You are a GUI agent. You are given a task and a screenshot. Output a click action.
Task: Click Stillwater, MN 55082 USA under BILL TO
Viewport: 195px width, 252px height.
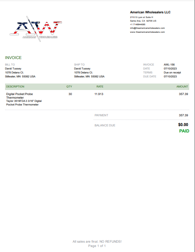[x=20, y=76]
